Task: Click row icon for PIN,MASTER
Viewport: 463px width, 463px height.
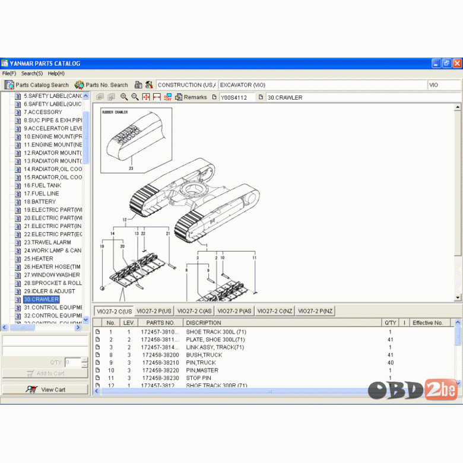Action: pyautogui.click(x=98, y=370)
